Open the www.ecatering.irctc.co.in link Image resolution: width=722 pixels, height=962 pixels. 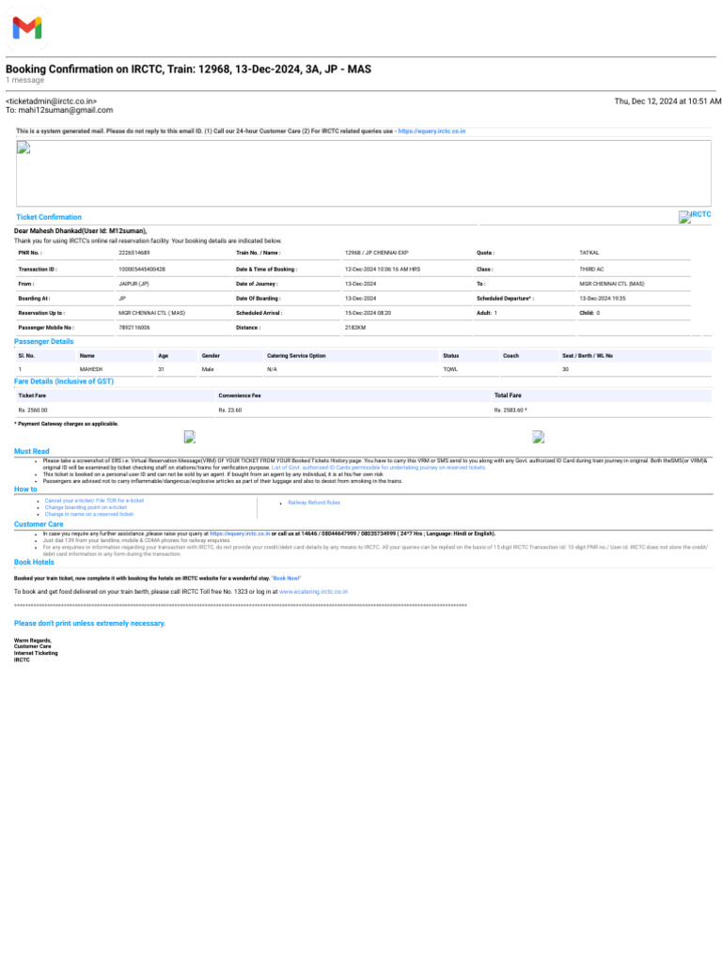pos(313,592)
